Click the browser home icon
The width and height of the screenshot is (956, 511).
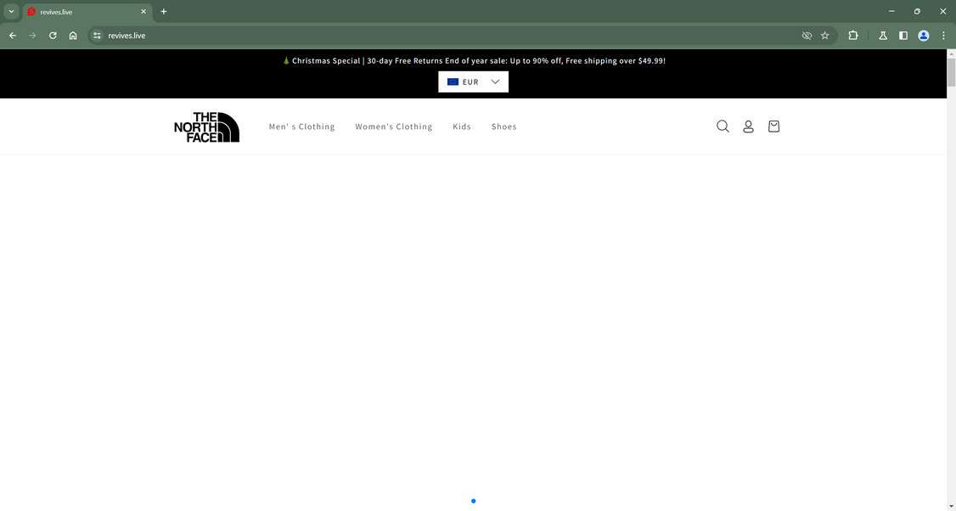(72, 36)
